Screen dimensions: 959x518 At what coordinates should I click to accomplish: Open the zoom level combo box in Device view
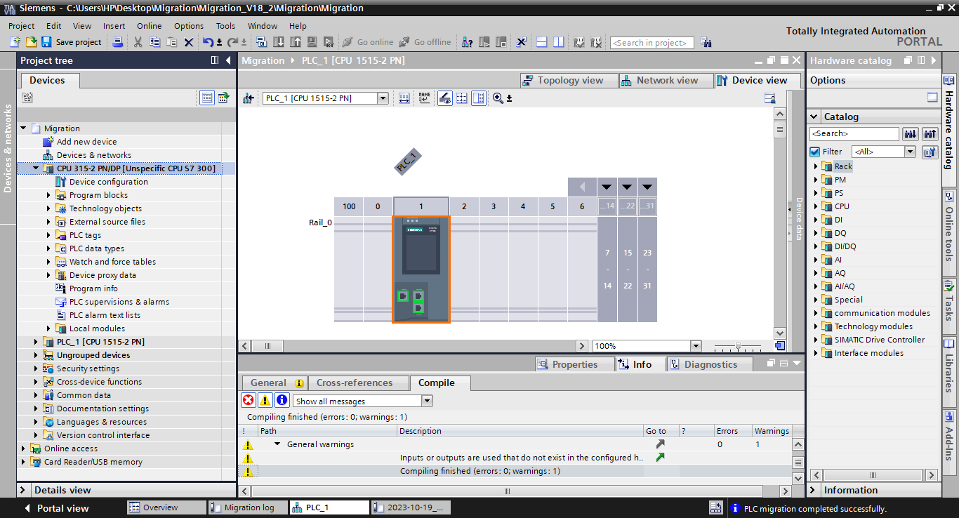click(x=696, y=345)
